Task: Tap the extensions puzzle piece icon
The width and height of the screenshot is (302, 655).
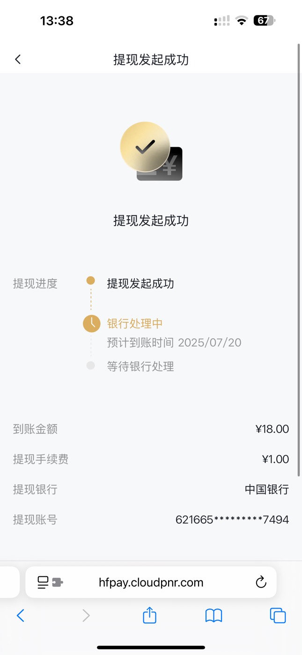Action: [x=58, y=582]
